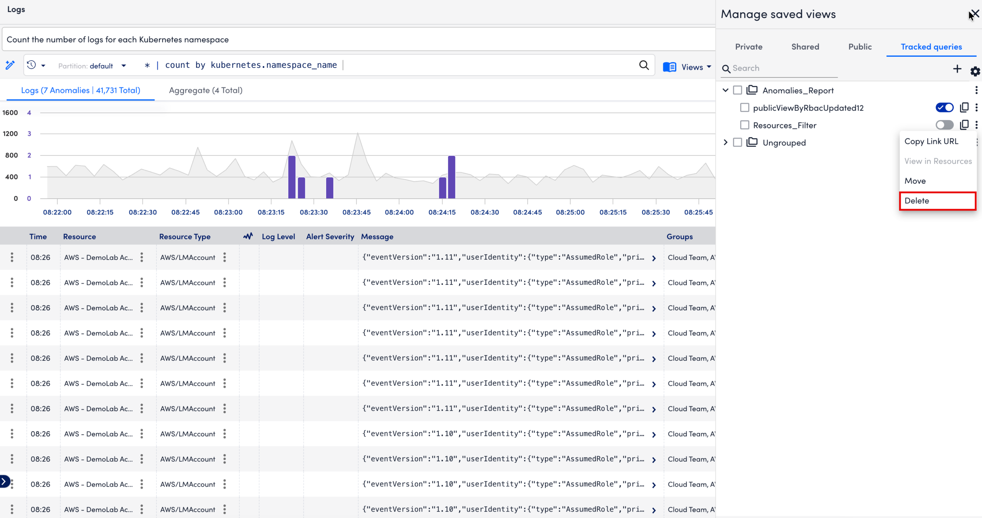Viewport: 982px width, 518px height.
Task: Expand message in third log row
Action: (x=654, y=309)
